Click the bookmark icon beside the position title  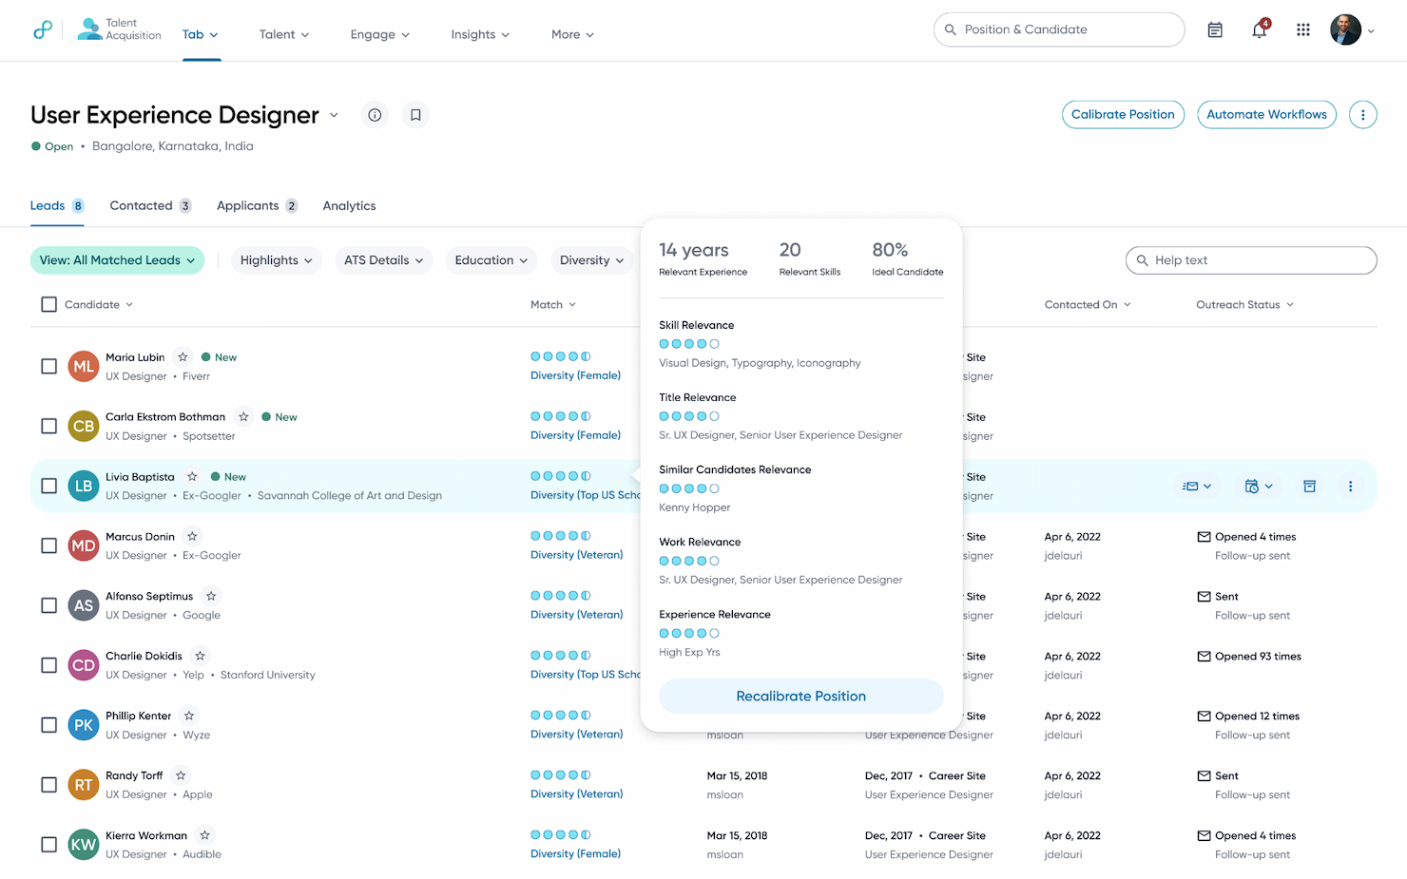click(x=415, y=114)
